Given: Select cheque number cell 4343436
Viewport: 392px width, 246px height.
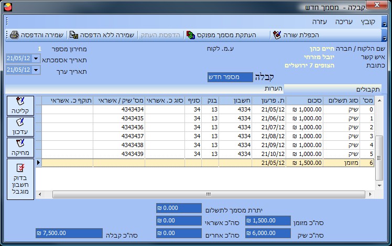Looking at the screenshot, I should coord(119,127).
